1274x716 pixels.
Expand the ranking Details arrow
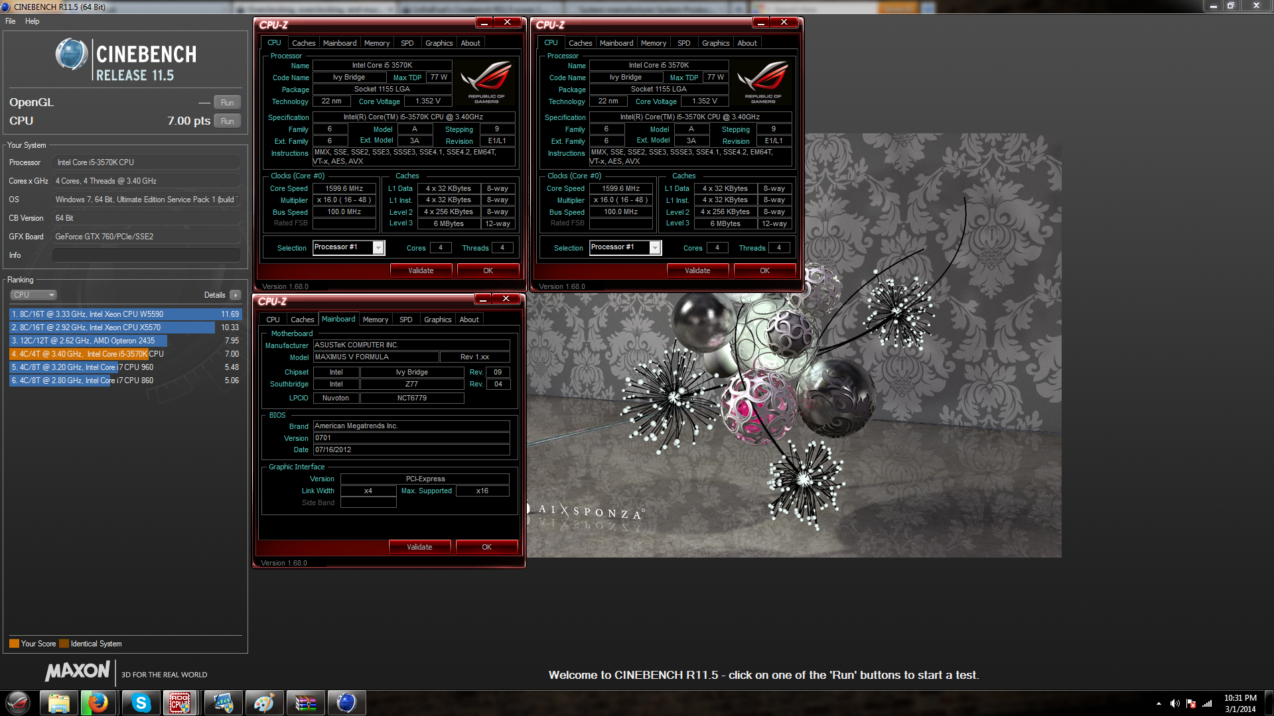point(236,295)
